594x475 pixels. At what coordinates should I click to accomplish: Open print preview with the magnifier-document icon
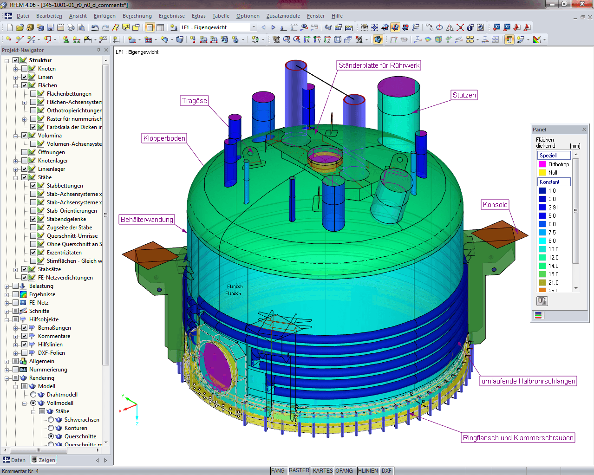click(81, 27)
